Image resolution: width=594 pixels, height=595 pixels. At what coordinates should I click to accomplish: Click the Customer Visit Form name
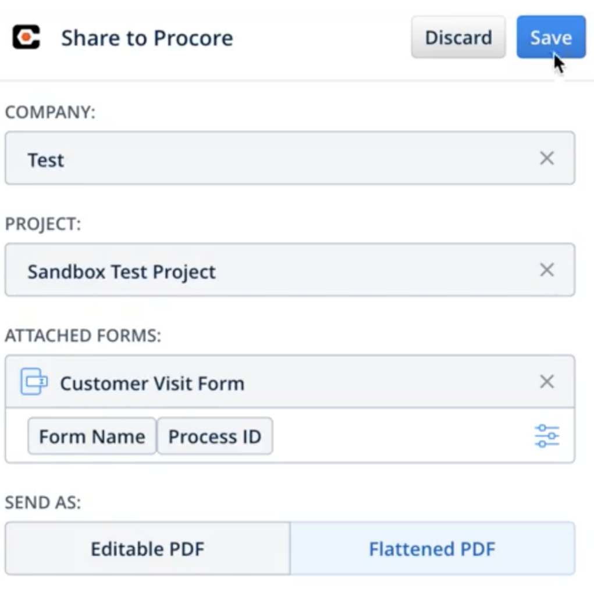[x=152, y=383]
